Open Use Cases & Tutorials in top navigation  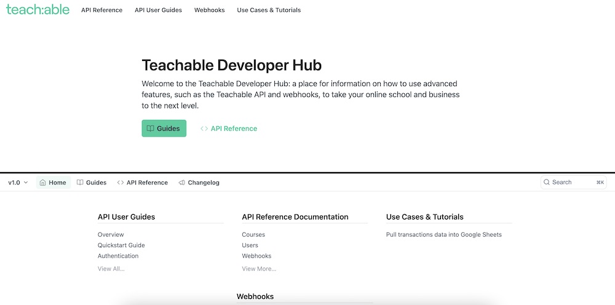pos(269,10)
